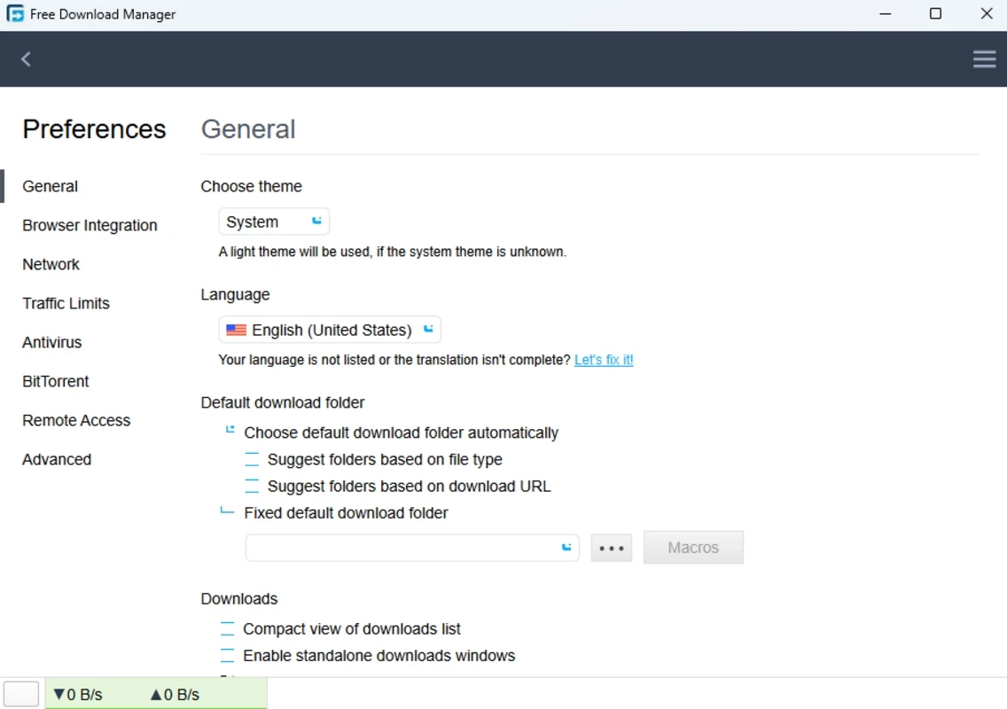Image resolution: width=1007 pixels, height=709 pixels.
Task: Click the US flag language icon
Action: (x=236, y=330)
